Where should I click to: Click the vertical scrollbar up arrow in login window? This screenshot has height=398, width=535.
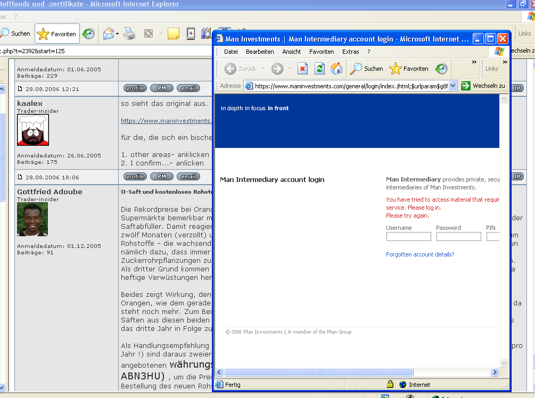point(504,99)
